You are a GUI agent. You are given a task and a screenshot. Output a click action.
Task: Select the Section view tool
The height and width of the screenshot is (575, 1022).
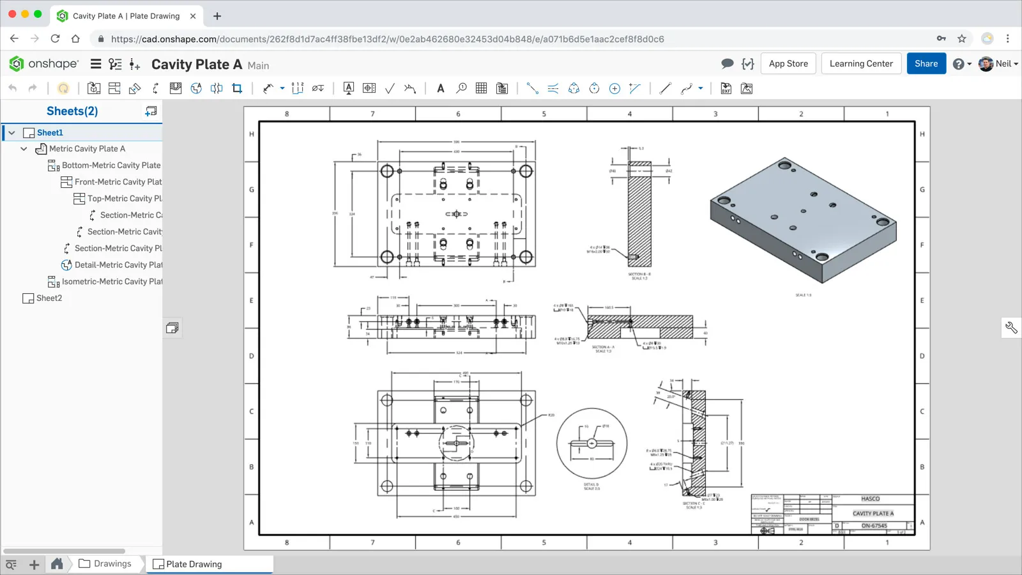(155, 89)
